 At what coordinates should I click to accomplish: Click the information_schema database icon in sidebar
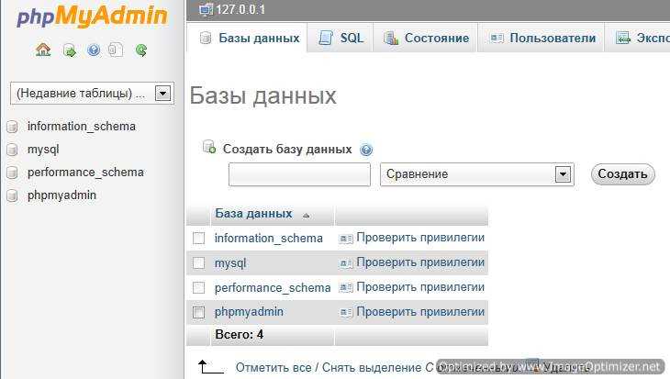[13, 127]
